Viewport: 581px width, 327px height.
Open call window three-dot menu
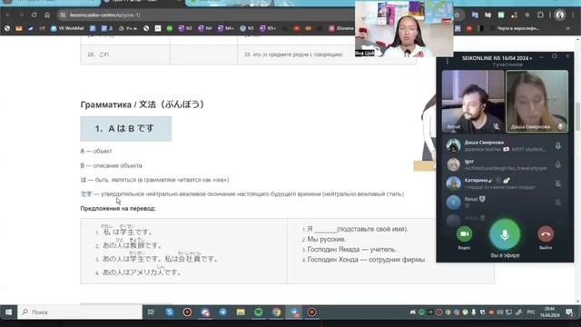coord(448,61)
